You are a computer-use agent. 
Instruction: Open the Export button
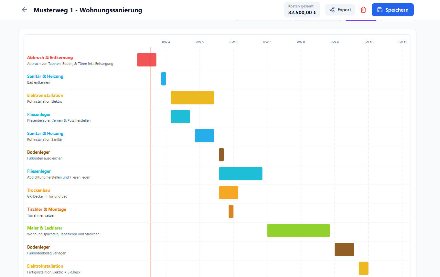coord(340,10)
